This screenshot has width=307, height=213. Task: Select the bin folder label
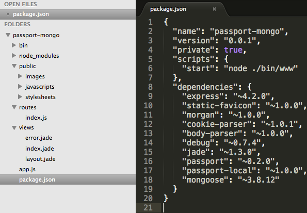pos(23,45)
